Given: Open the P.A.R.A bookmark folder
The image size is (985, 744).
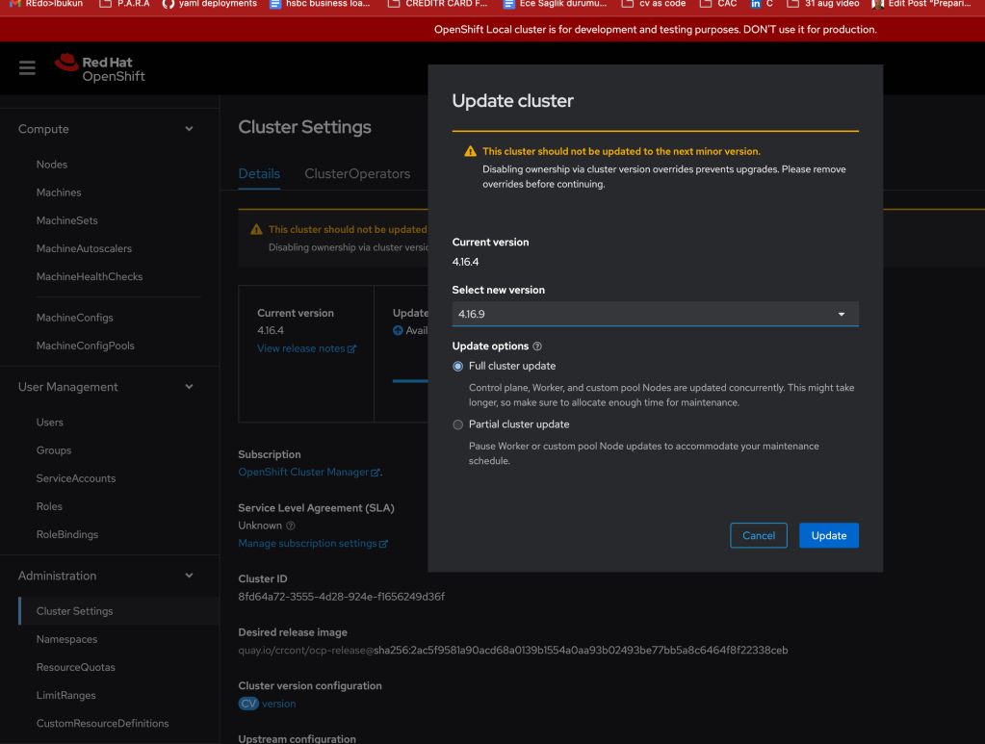Looking at the screenshot, I should tap(124, 4).
